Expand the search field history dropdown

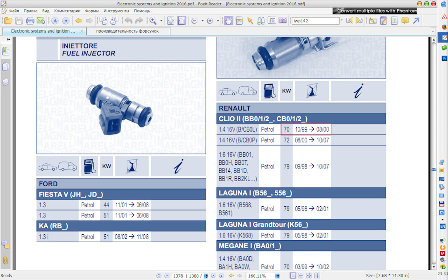342,21
